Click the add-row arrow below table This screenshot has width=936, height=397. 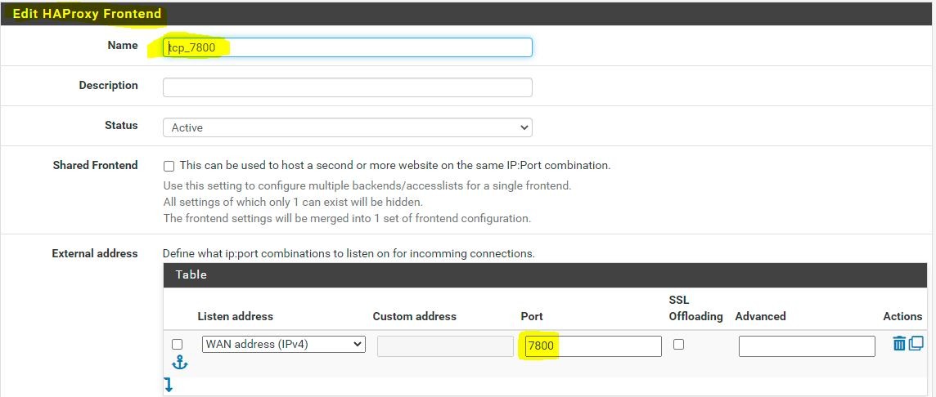point(168,385)
